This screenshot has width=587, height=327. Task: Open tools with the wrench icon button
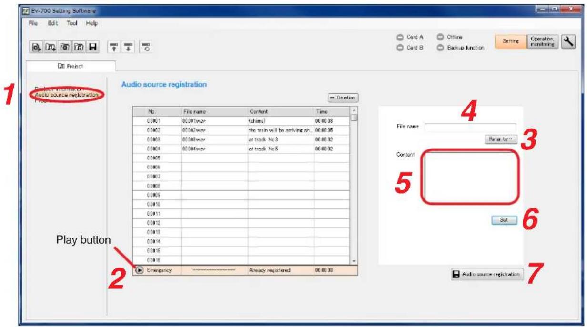pos(569,43)
